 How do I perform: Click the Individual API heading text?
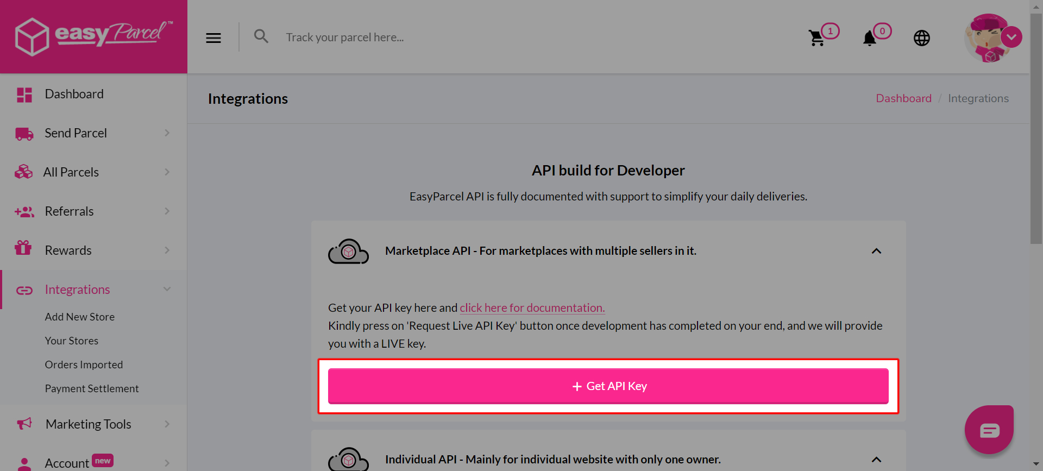553,460
